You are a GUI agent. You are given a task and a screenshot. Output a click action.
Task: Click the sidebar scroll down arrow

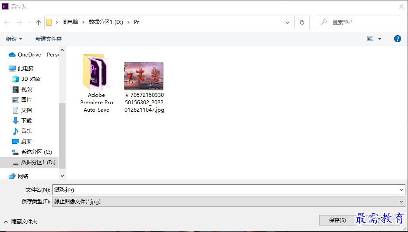click(62, 176)
